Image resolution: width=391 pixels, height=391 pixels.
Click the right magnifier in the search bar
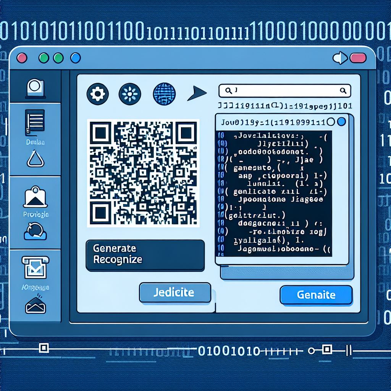point(343,90)
